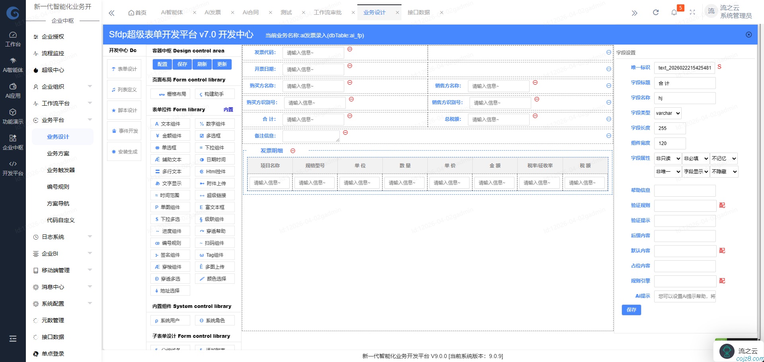Select the 扫码组件 scan component

[214, 243]
